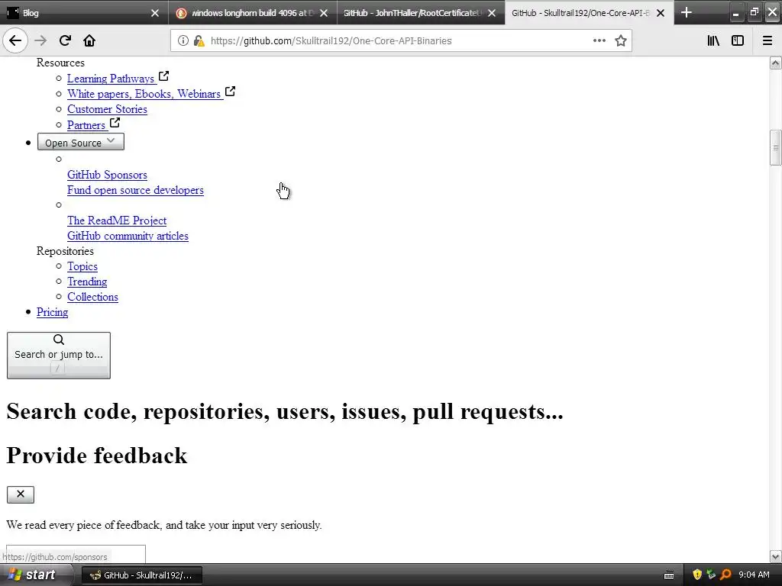782x586 pixels.
Task: Open page actions three-dot menu
Action: click(599, 40)
